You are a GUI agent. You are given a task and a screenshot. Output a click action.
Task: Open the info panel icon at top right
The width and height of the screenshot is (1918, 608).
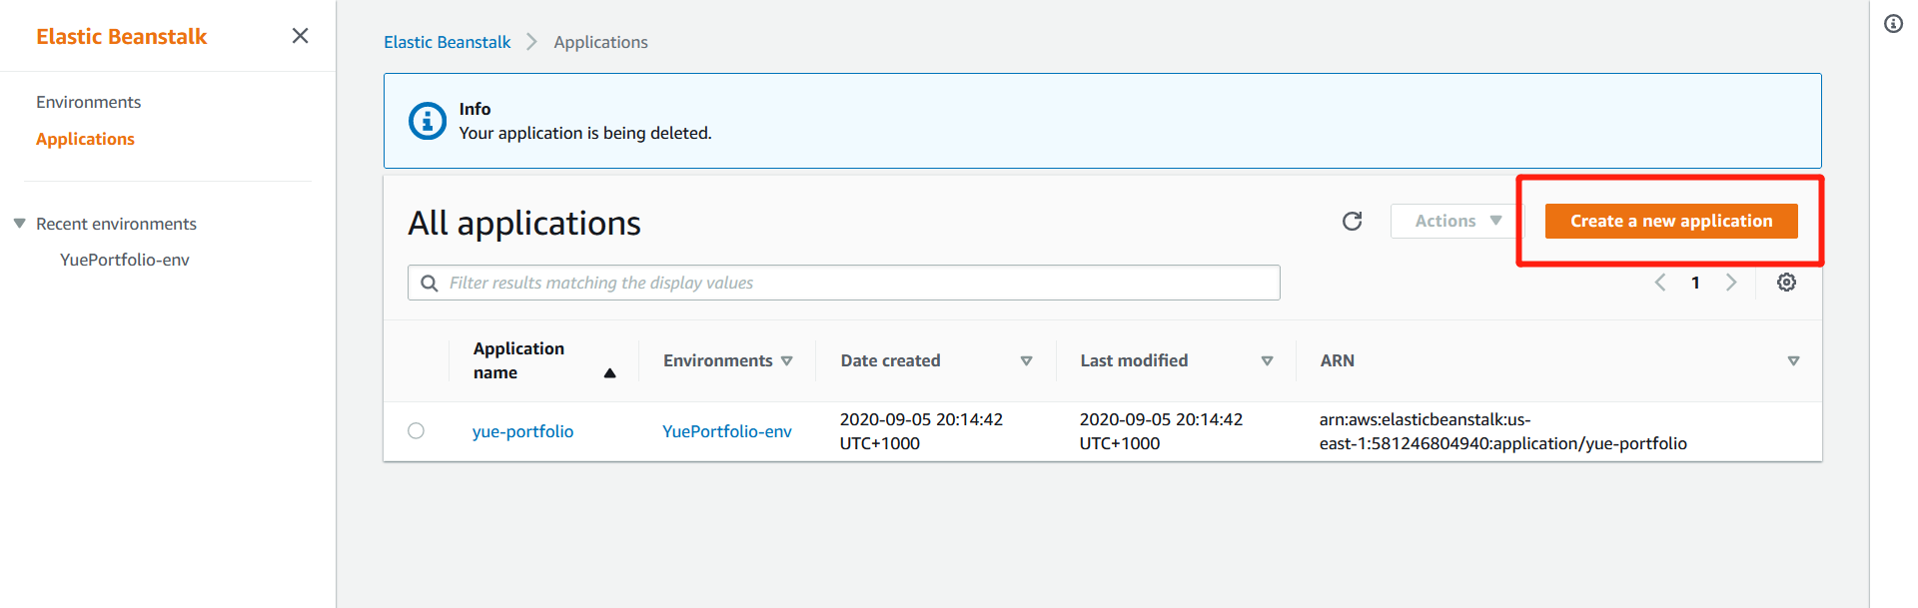coord(1893,24)
